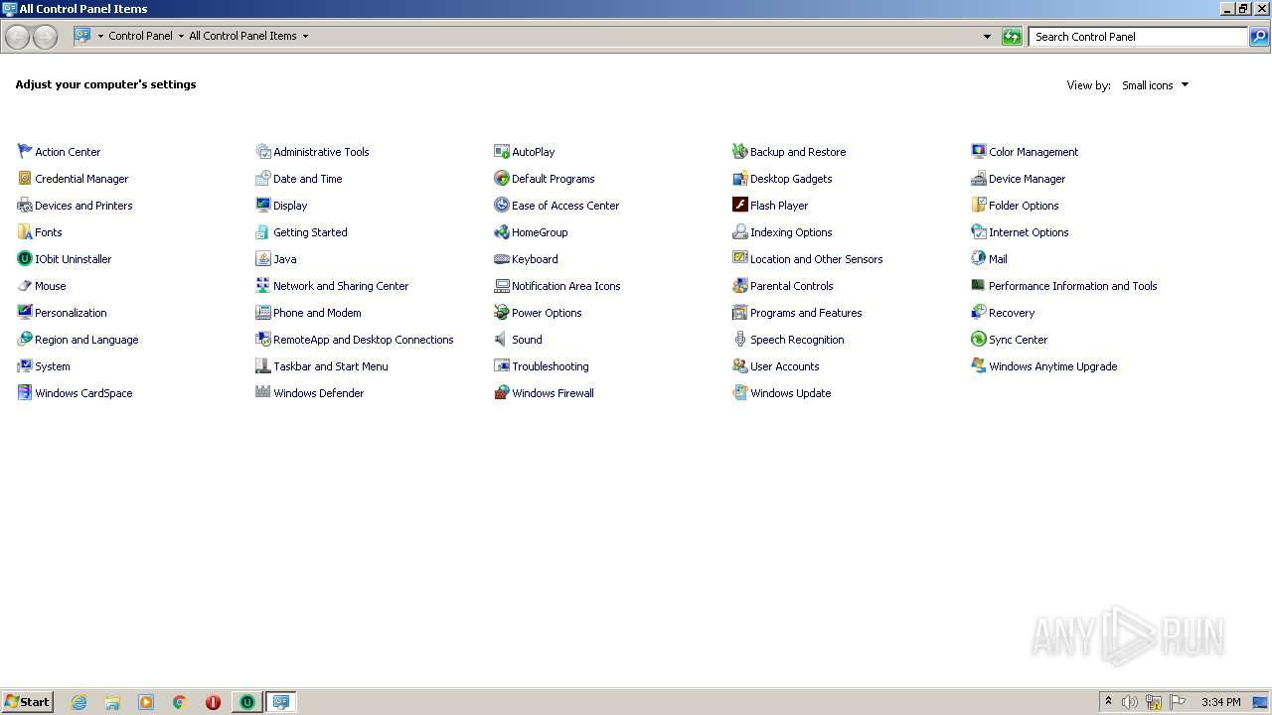Open Administrative Tools link
This screenshot has height=715, width=1272.
coord(321,152)
